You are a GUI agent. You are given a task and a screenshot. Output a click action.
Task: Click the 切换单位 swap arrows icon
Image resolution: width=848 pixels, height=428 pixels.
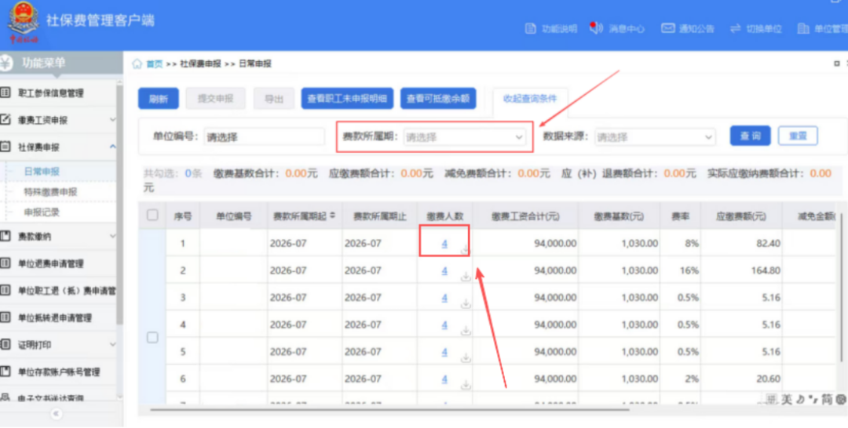pos(735,28)
